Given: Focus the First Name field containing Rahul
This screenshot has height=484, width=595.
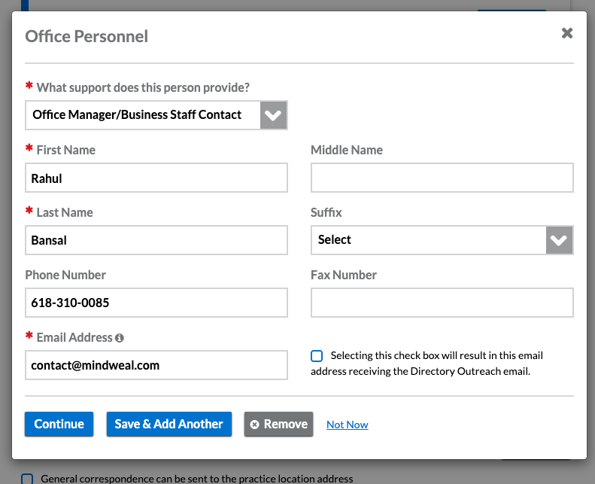Looking at the screenshot, I should (x=156, y=178).
